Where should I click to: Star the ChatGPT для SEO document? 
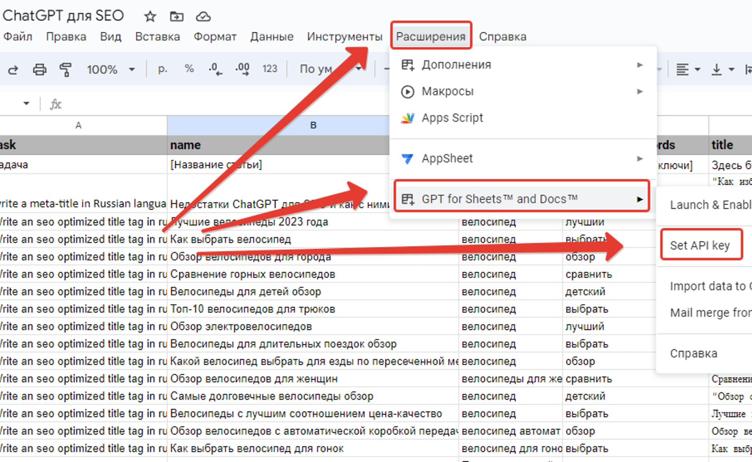coord(150,16)
